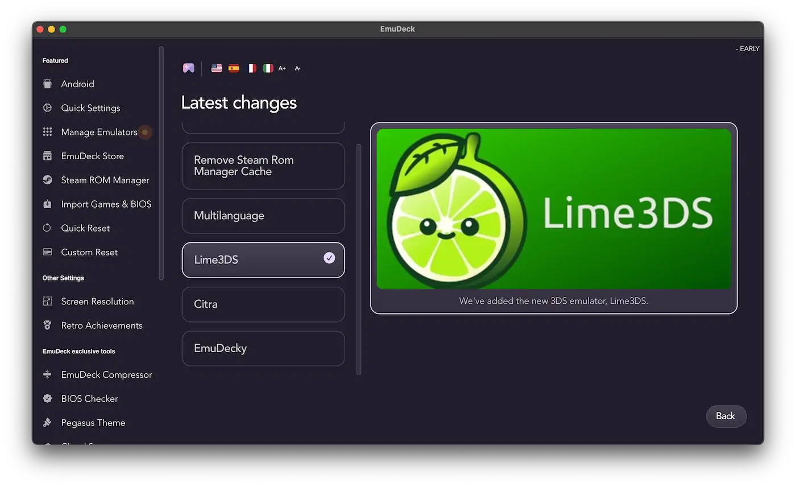796x487 pixels.
Task: Click the Quick Settings gear icon
Action: point(47,108)
